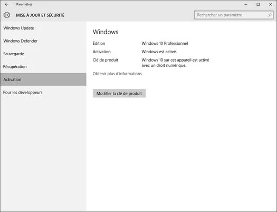Open Obtenir plus d'informations link

pyautogui.click(x=117, y=74)
